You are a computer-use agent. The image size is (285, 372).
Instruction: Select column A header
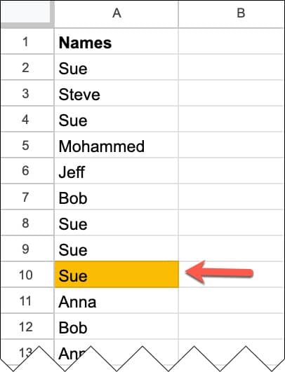click(117, 14)
